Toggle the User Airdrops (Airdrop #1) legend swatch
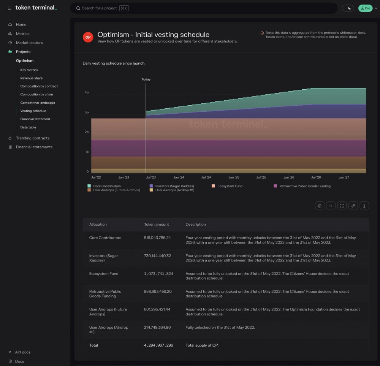 [151, 190]
